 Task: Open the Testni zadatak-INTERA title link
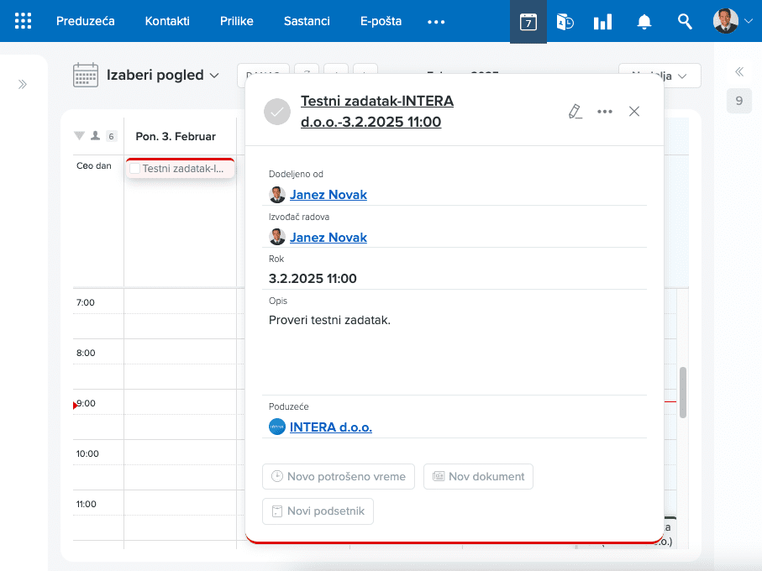coord(377,111)
